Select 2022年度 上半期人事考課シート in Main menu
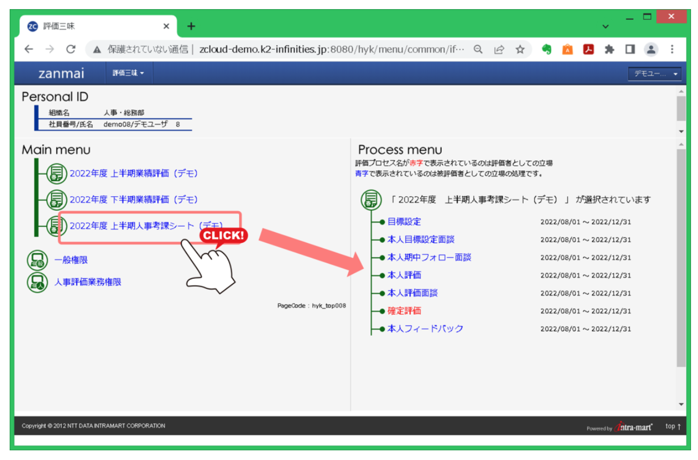698x460 pixels. (146, 226)
